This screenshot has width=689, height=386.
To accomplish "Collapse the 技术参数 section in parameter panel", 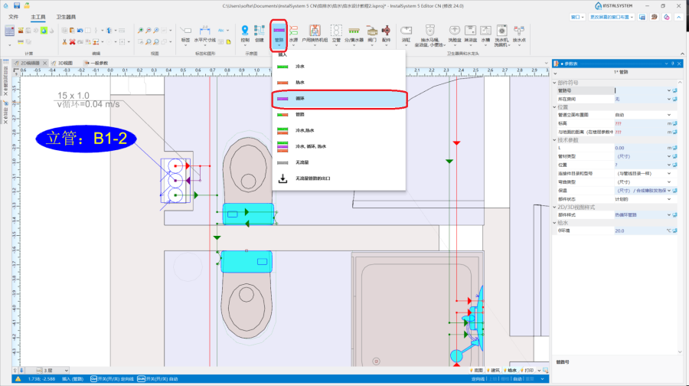I will click(556, 140).
